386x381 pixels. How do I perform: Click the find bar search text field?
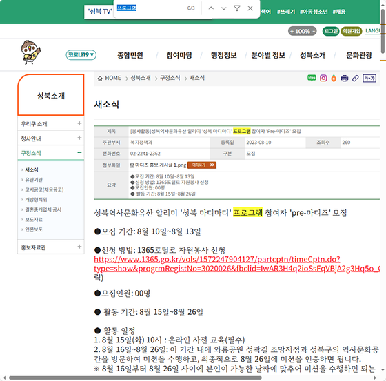[x=150, y=8]
